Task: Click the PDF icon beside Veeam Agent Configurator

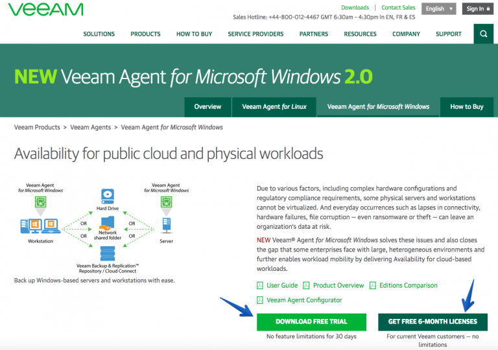Action: click(260, 300)
